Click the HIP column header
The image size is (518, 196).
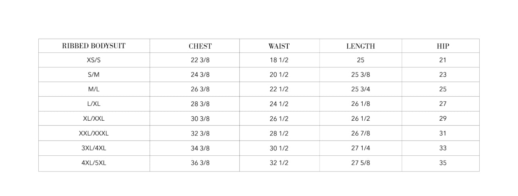click(x=443, y=46)
